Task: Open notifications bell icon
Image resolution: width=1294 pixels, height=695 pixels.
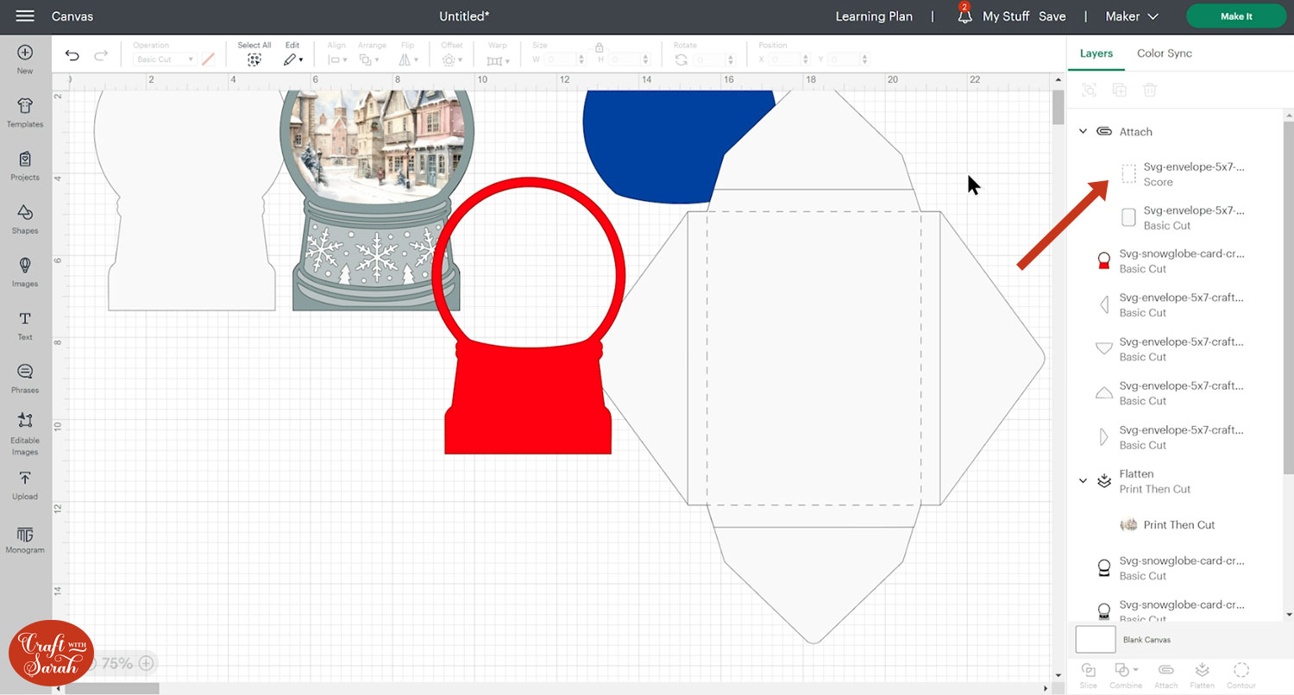Action: (964, 16)
